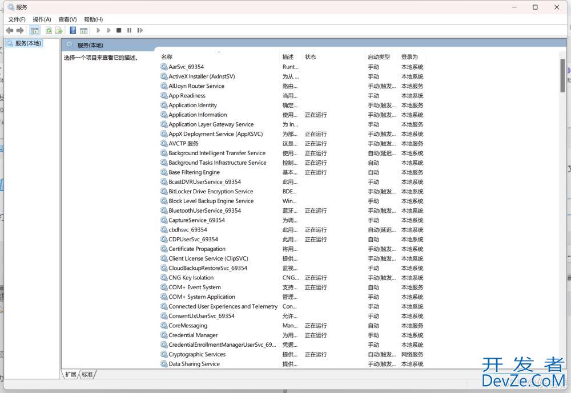This screenshot has height=393, width=571.
Task: Click the green Refresh toolbar icon
Action: (49, 31)
